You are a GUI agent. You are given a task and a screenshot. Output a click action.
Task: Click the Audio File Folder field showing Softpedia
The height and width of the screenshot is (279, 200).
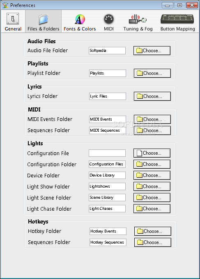click(x=107, y=51)
